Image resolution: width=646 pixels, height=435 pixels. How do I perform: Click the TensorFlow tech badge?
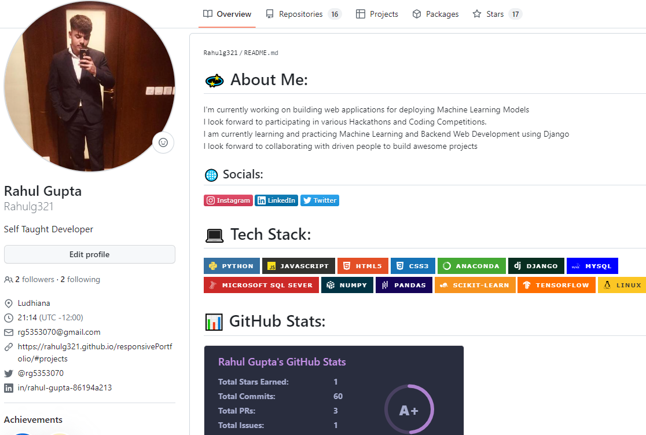point(557,285)
